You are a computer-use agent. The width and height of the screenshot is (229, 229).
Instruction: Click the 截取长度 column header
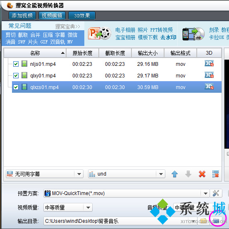tap(115, 53)
